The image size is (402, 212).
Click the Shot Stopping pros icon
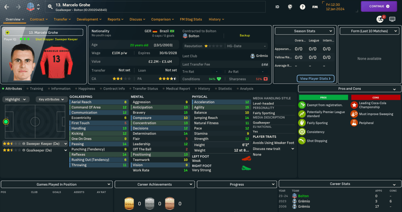[x=302, y=141]
